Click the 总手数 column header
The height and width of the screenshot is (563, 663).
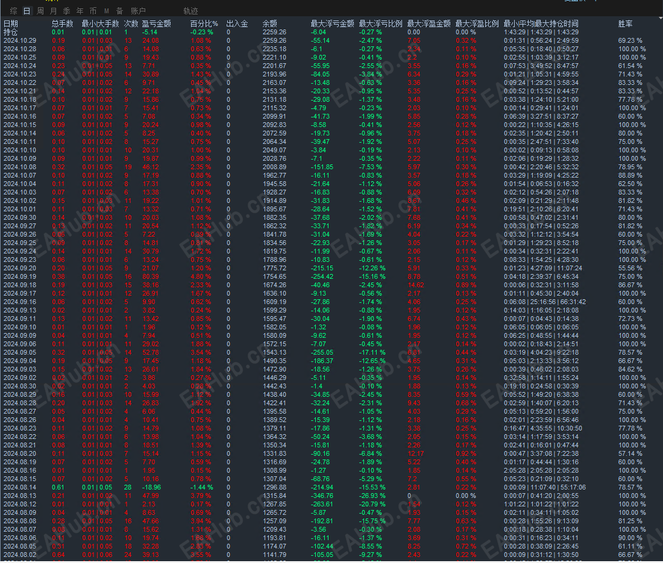(x=62, y=23)
